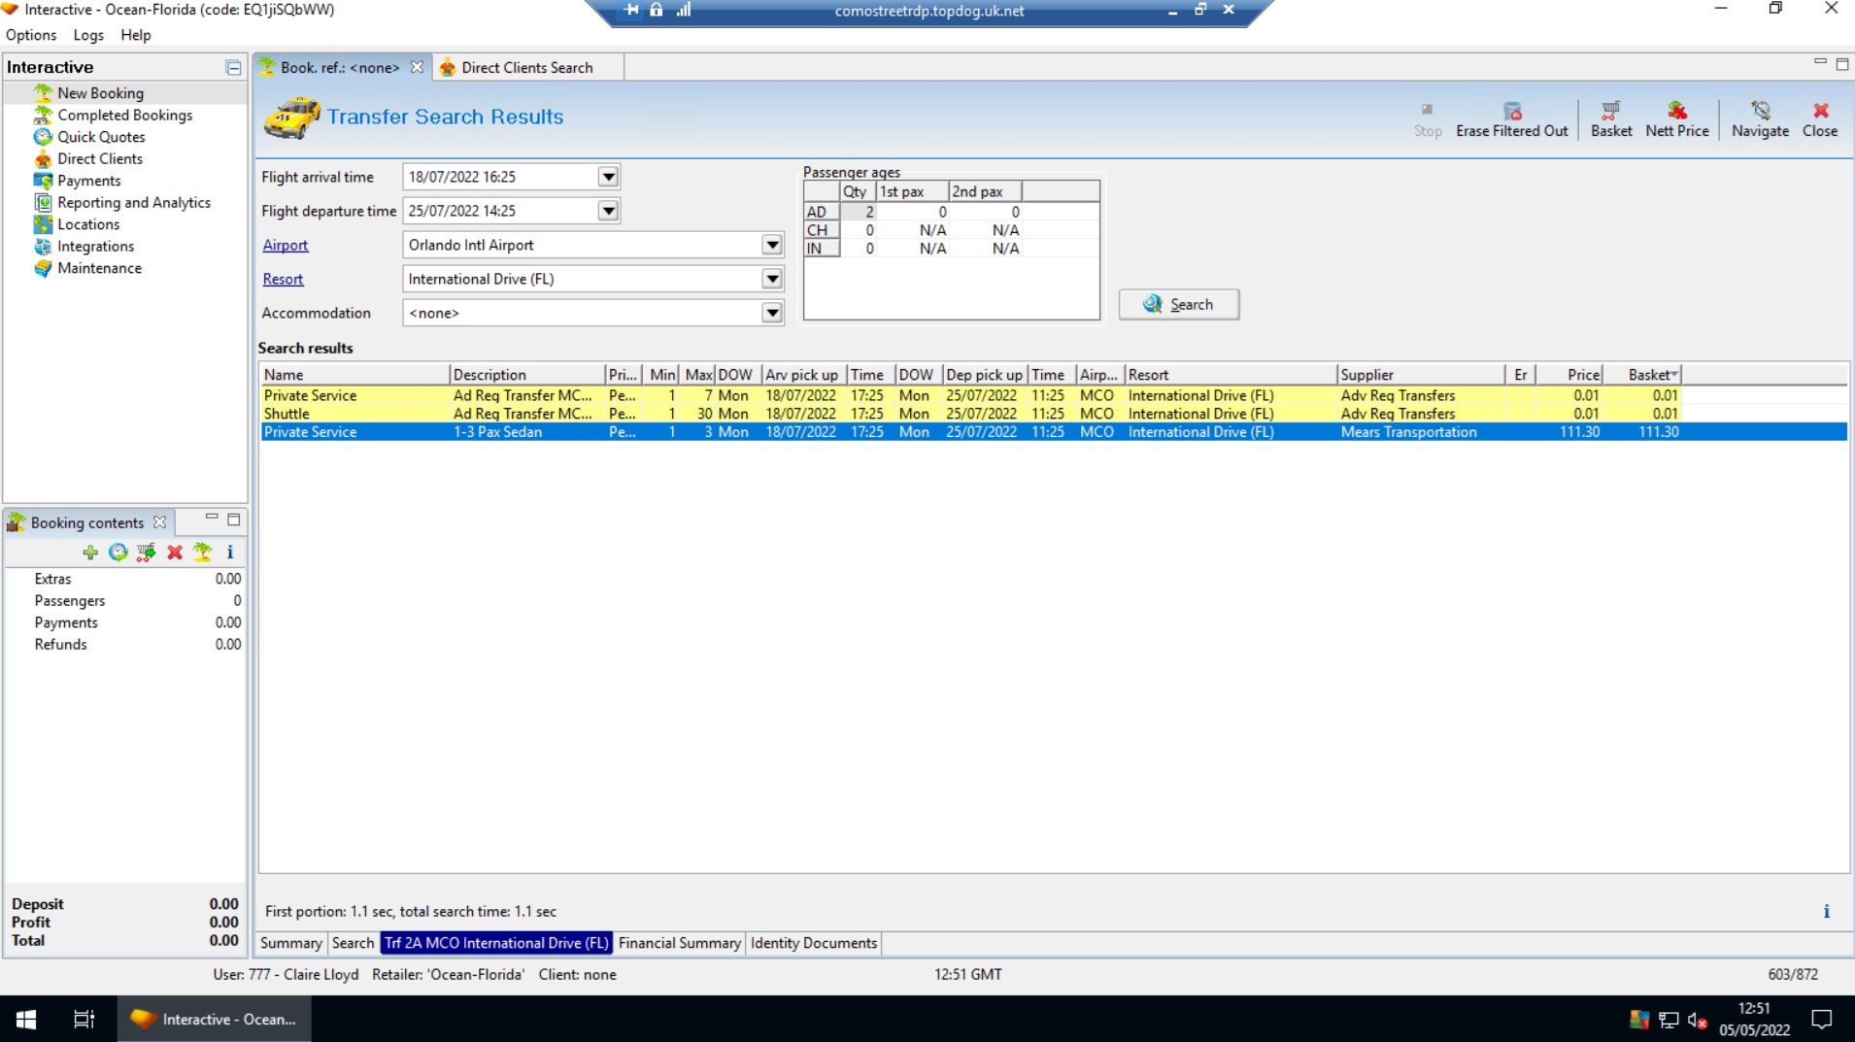Switch to the Financial Summary tab
This screenshot has width=1855, height=1042.
679,943
